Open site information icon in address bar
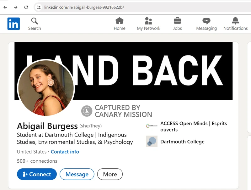 pyautogui.click(x=39, y=7)
